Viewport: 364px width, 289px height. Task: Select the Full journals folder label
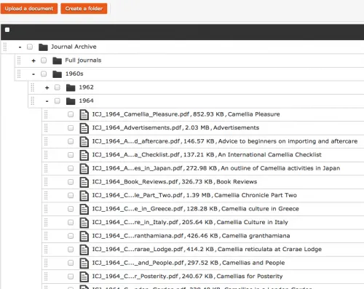[83, 60]
